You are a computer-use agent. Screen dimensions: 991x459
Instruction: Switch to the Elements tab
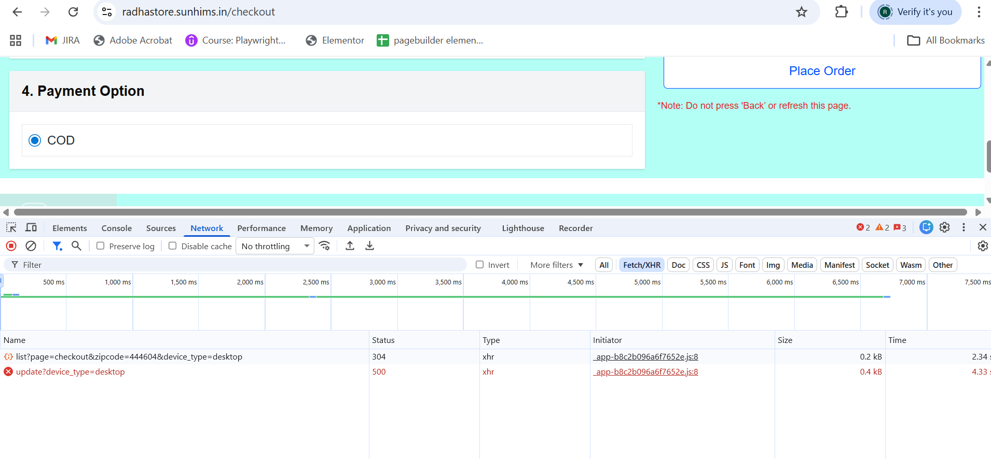70,228
